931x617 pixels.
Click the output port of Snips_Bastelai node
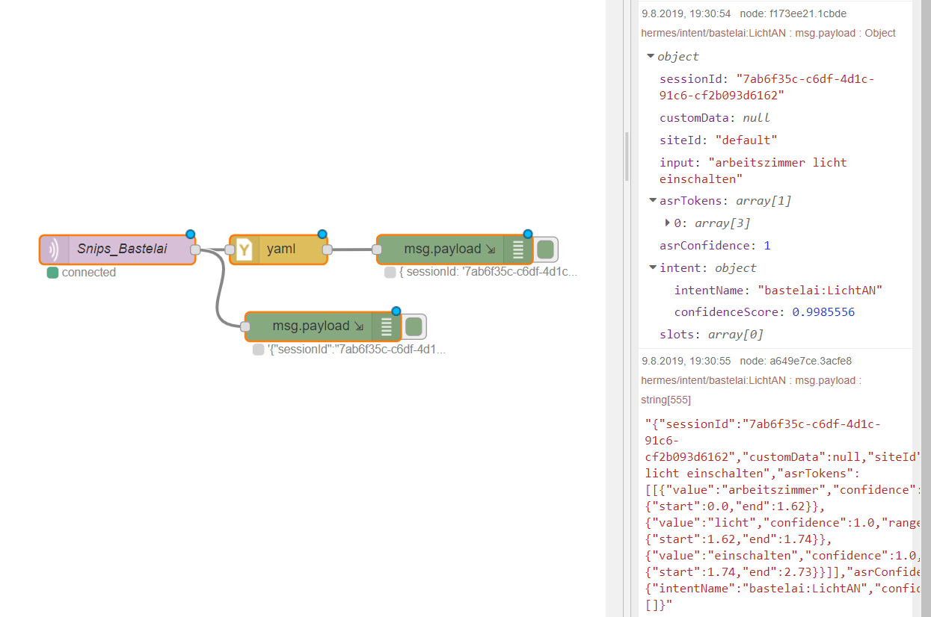click(x=195, y=249)
